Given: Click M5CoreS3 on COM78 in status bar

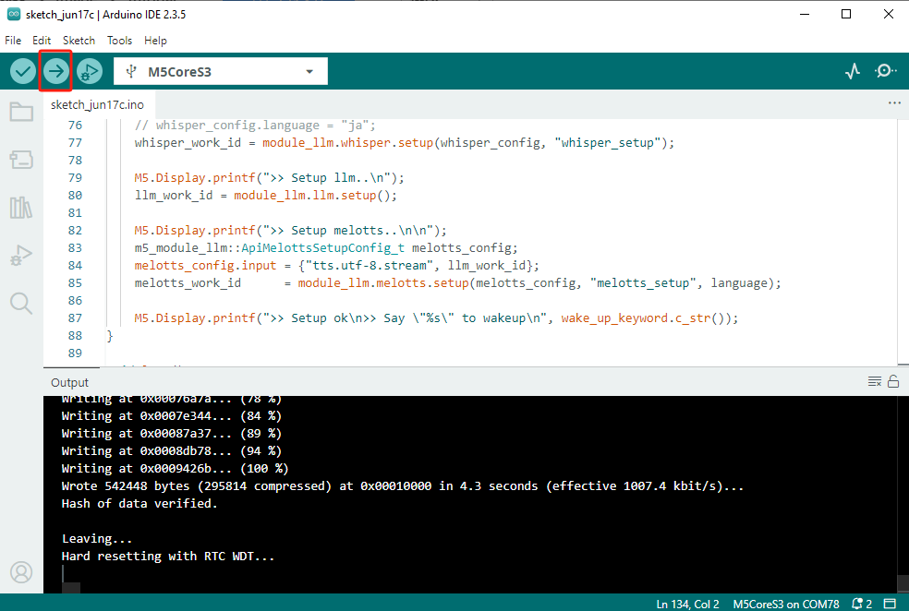Looking at the screenshot, I should pos(785,604).
